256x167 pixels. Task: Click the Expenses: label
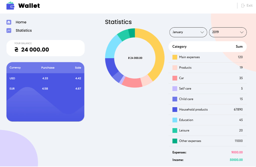click(x=179, y=152)
